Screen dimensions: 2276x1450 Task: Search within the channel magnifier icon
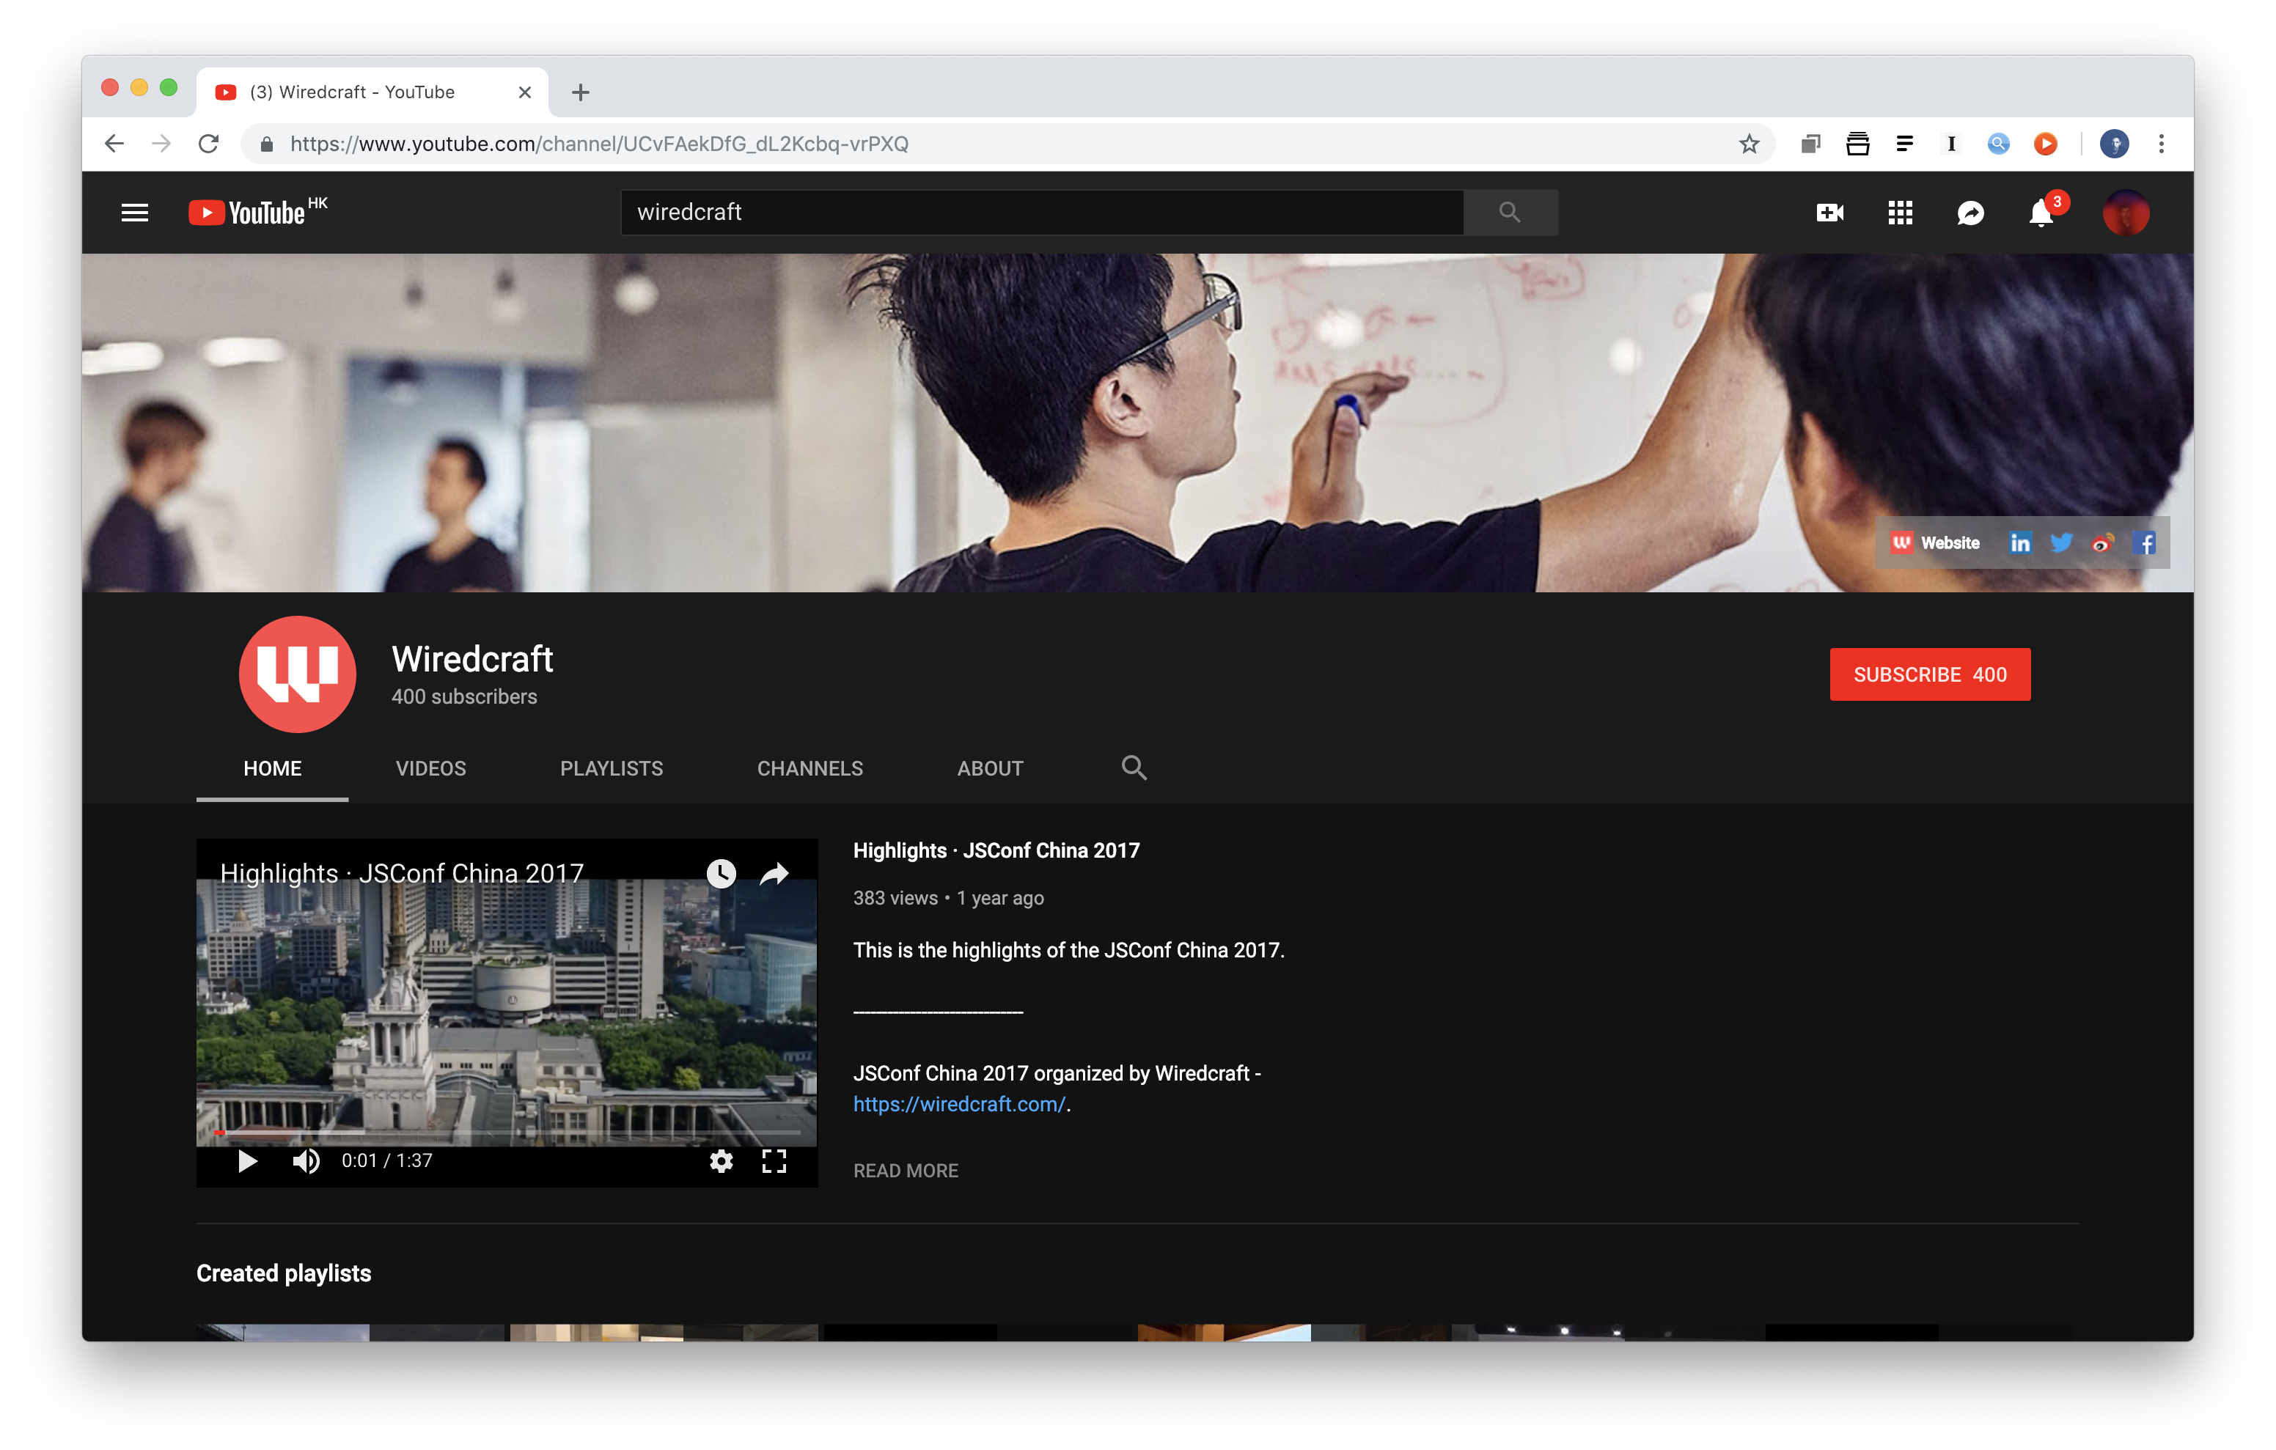tap(1134, 768)
